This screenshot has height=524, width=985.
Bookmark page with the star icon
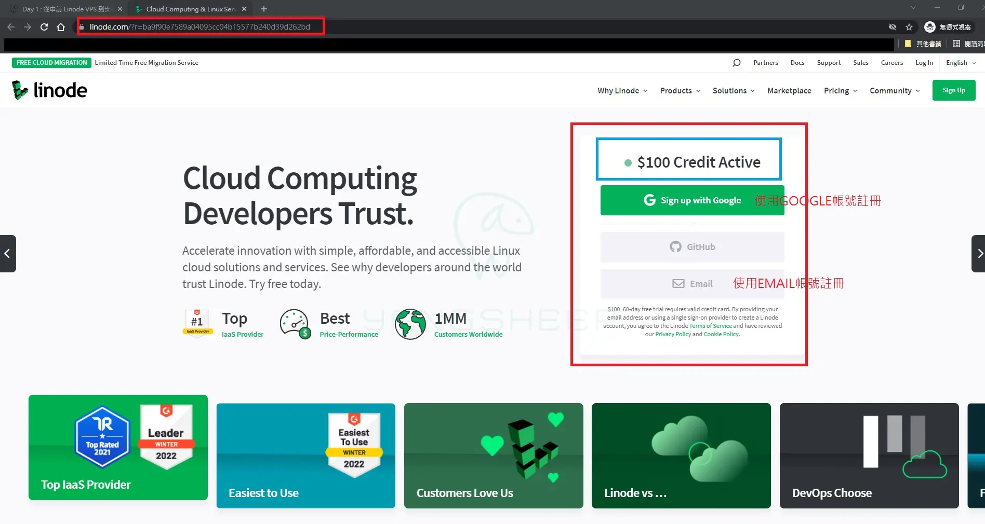(909, 27)
